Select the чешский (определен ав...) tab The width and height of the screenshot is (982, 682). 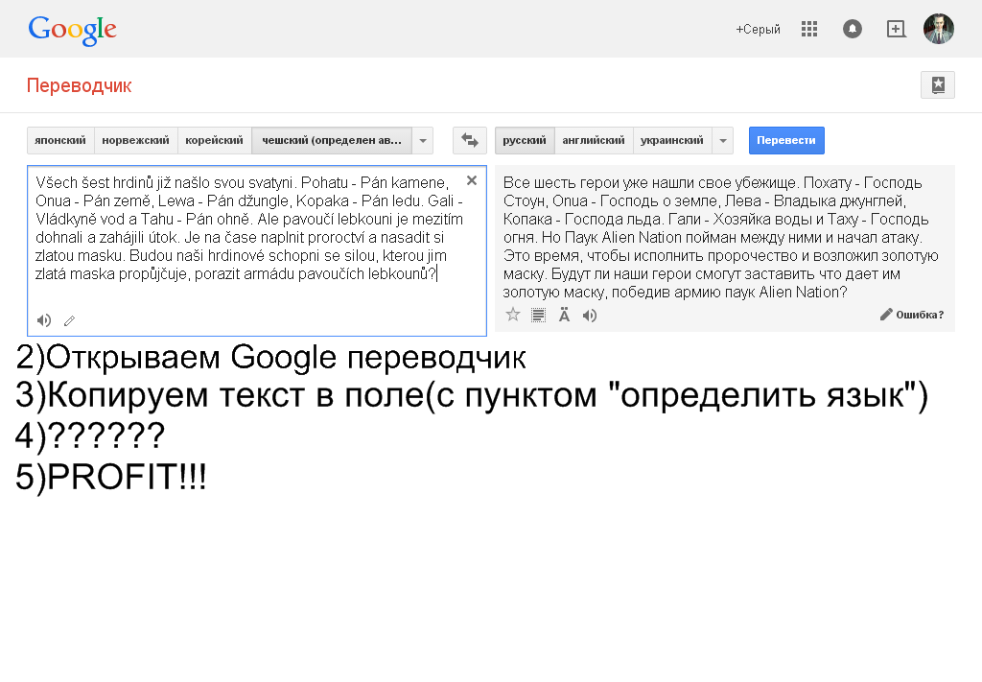point(331,140)
